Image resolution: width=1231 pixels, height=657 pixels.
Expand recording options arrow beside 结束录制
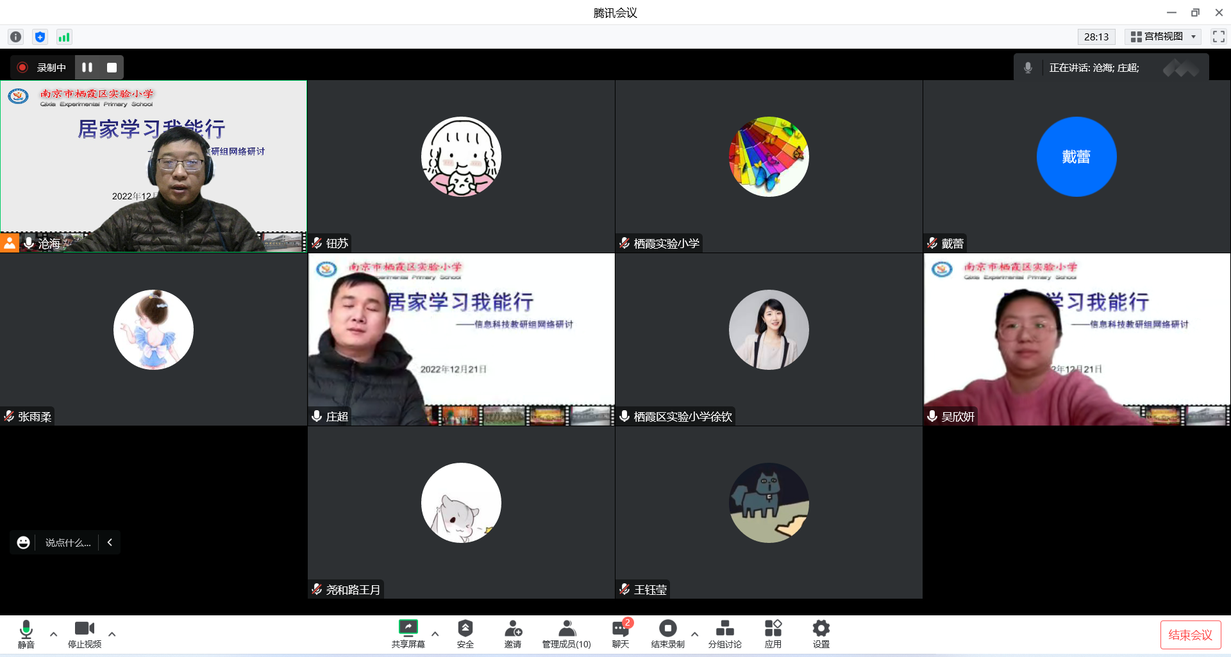694,634
